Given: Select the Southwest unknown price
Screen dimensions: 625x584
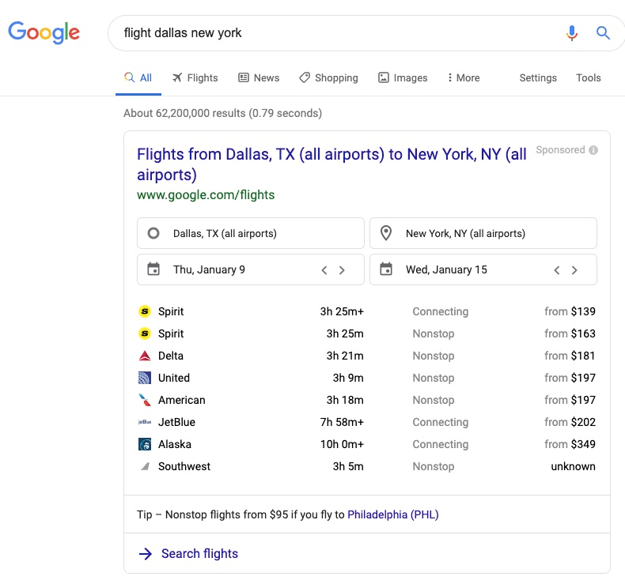Looking at the screenshot, I should (574, 466).
